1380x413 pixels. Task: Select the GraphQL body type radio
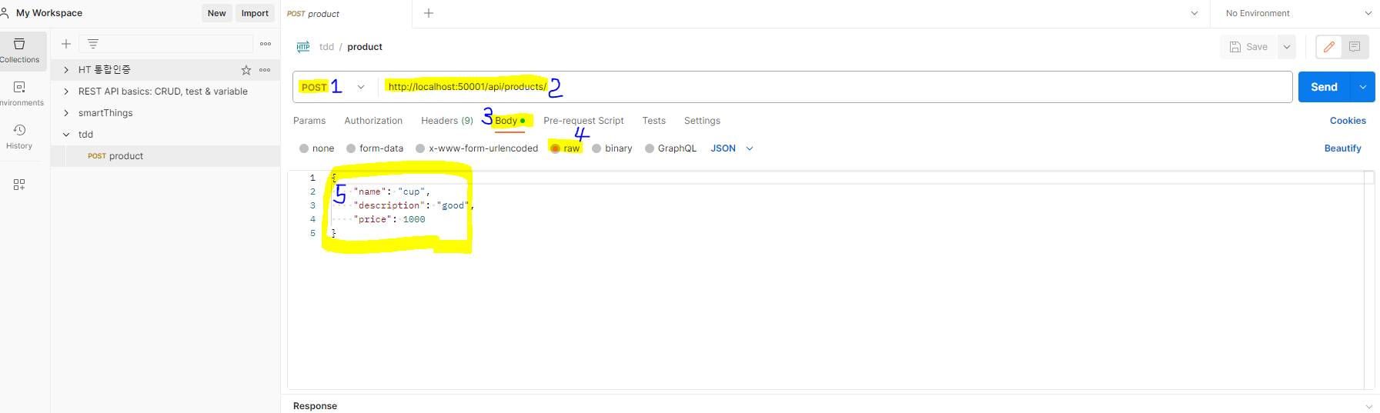click(x=650, y=148)
